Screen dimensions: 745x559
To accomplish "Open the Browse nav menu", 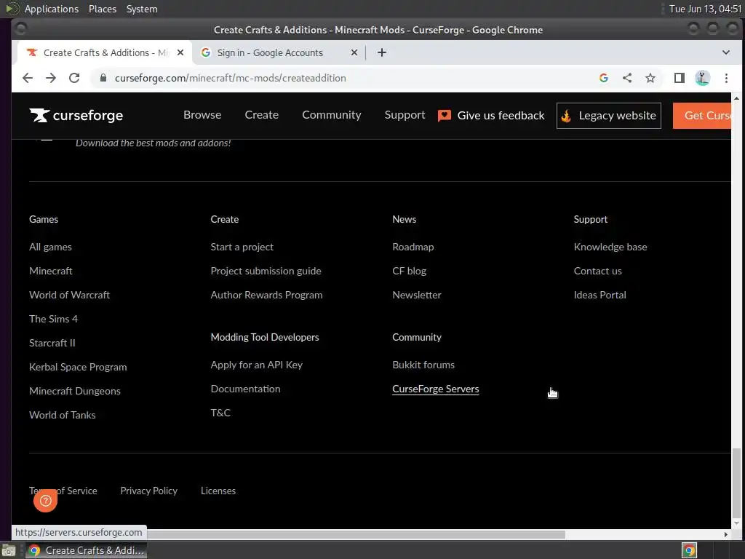I will [202, 115].
